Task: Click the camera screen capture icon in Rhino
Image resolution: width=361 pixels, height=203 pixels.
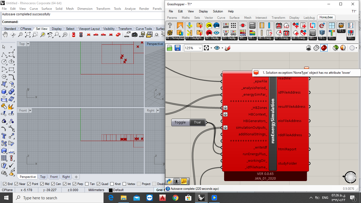Action: (135, 34)
